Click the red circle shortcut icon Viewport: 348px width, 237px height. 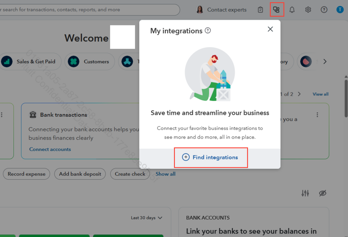pos(306,62)
